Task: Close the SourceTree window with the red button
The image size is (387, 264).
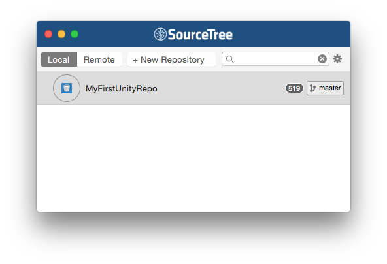Action: click(48, 34)
